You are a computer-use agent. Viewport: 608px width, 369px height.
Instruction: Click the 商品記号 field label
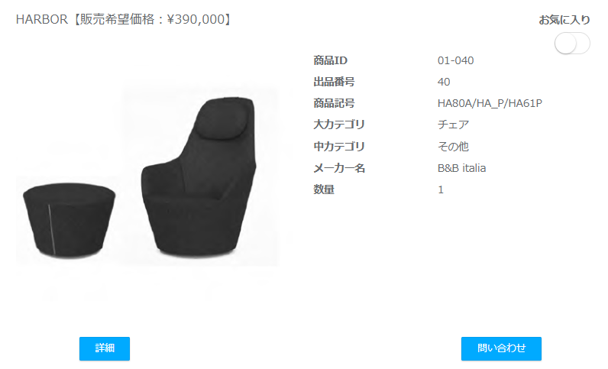pos(334,103)
